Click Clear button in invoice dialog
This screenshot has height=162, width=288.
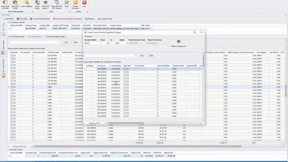coord(151,56)
